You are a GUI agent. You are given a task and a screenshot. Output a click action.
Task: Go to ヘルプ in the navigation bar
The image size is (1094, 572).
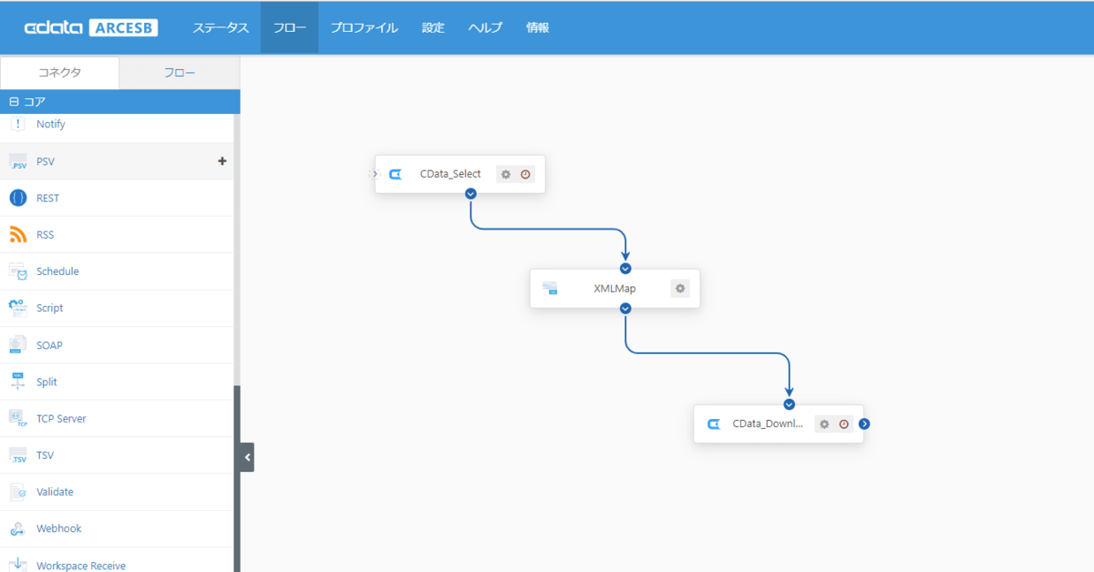coord(485,27)
